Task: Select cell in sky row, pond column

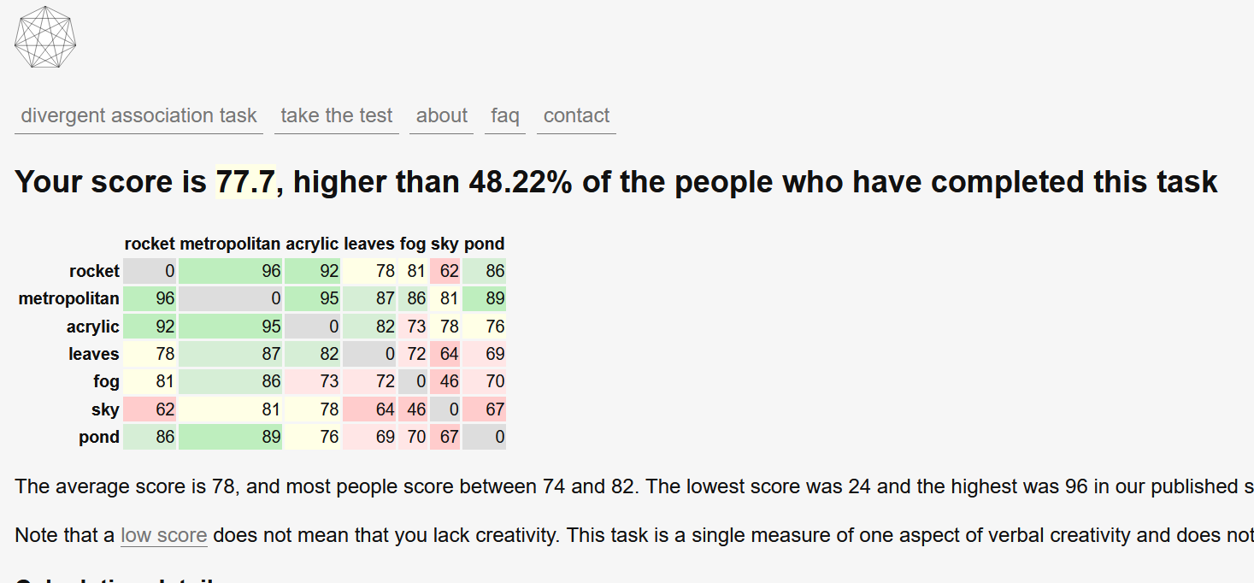Action: pos(485,409)
